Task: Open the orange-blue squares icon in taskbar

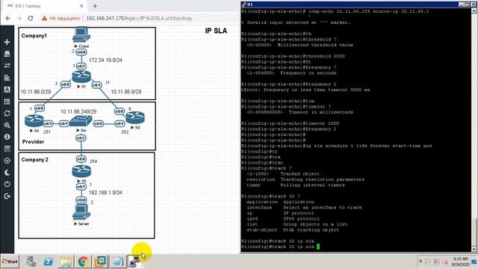Action: click(100, 262)
